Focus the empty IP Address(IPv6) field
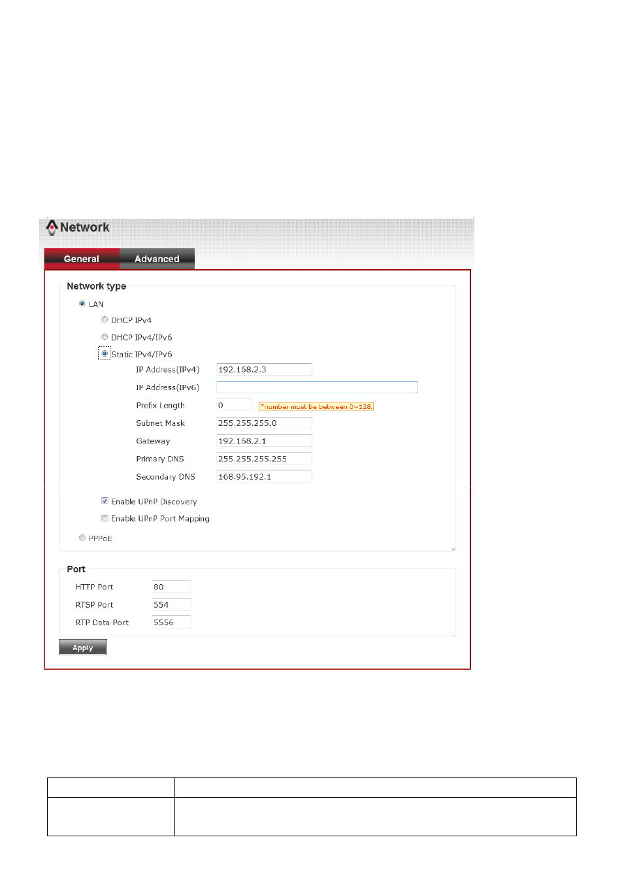This screenshot has height=882, width=624. click(x=317, y=387)
